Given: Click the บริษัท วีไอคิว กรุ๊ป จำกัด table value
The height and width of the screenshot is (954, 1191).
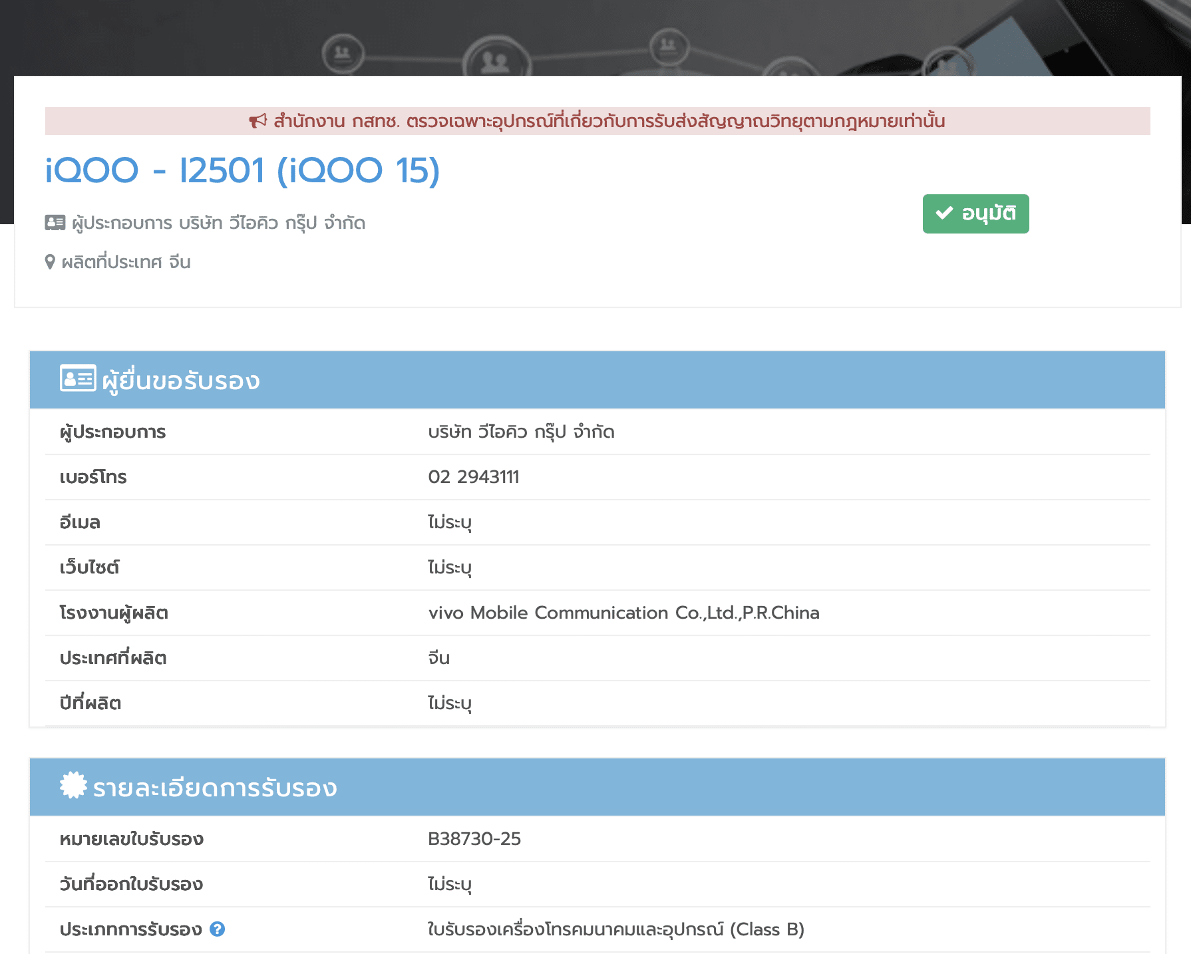Looking at the screenshot, I should click(x=521, y=432).
